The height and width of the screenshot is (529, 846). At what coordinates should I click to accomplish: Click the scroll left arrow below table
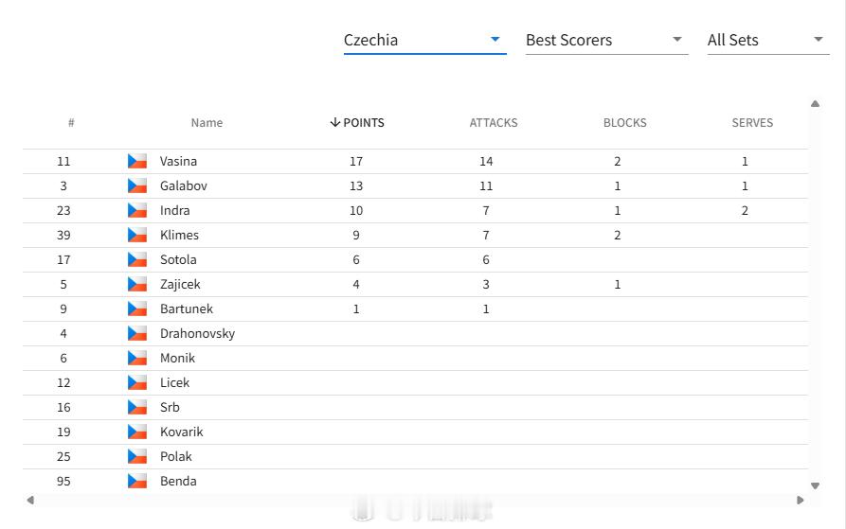[x=30, y=500]
